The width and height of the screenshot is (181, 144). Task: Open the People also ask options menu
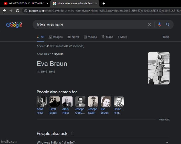point(72,134)
